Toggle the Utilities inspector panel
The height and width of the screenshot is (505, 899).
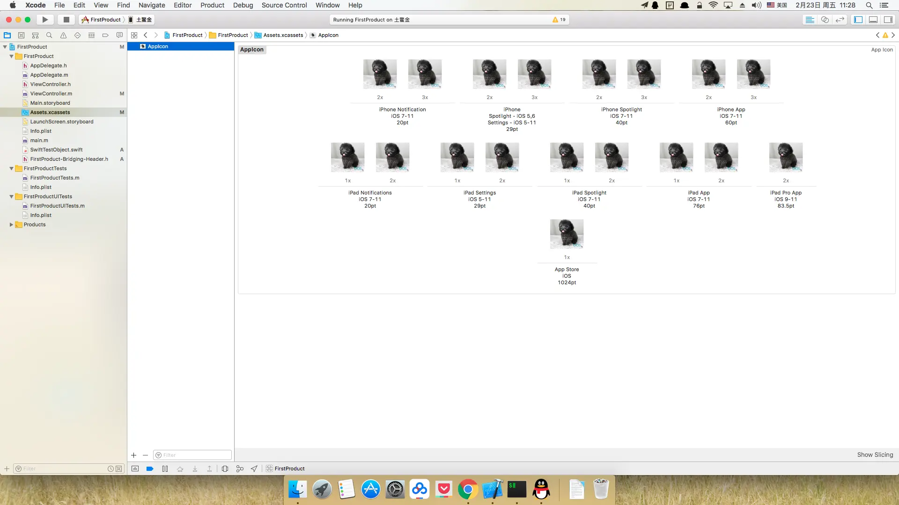[888, 20]
